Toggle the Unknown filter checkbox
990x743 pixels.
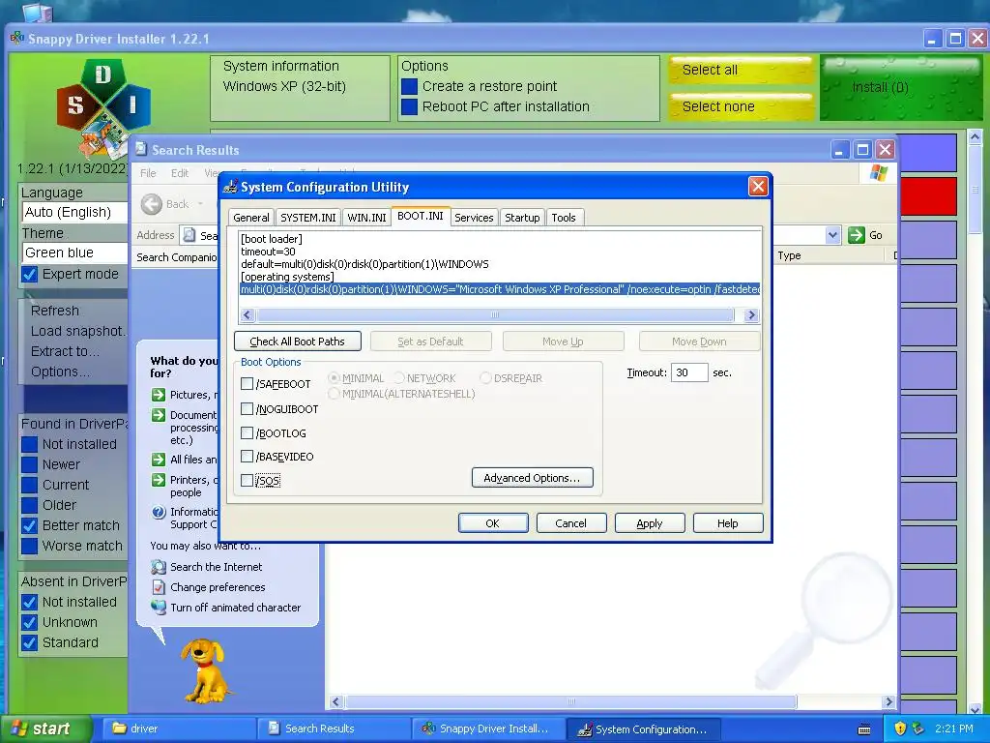click(x=29, y=622)
